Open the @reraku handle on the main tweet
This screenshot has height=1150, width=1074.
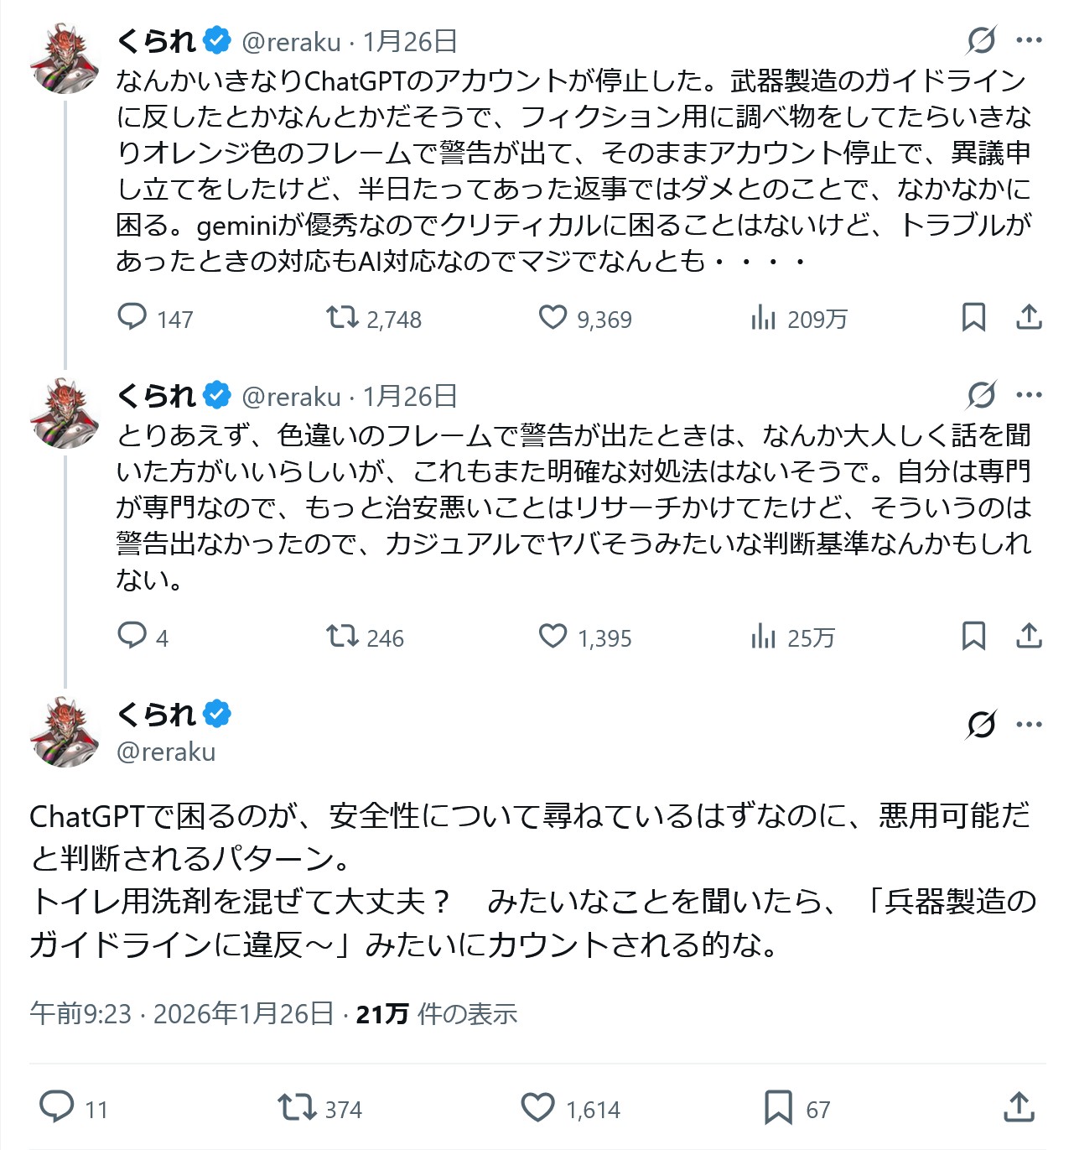pyautogui.click(x=166, y=752)
